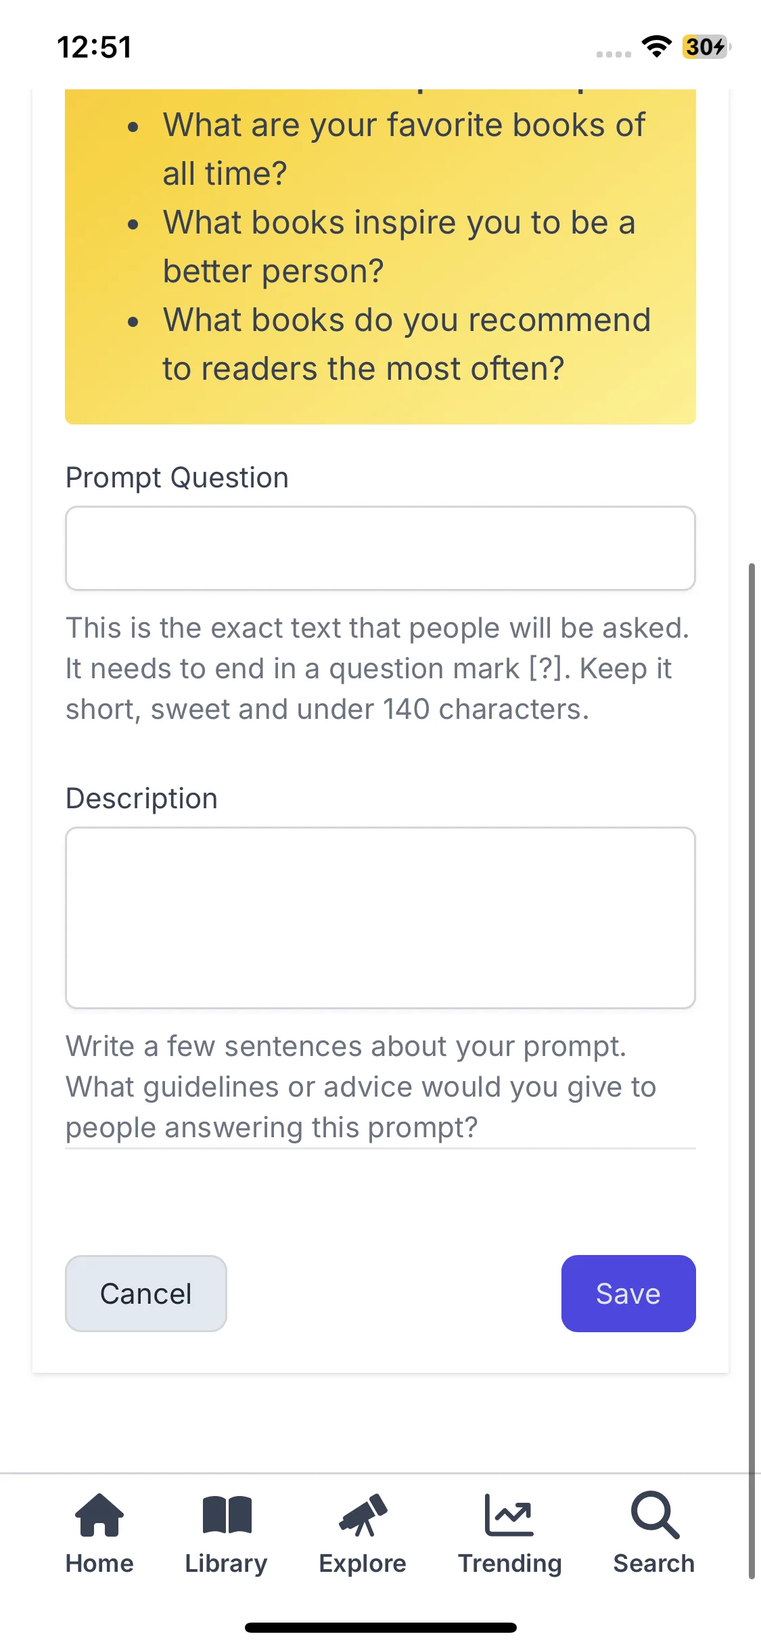Viewport: 761px width, 1649px height.
Task: Focus the Prompt Question input field
Action: coord(380,548)
